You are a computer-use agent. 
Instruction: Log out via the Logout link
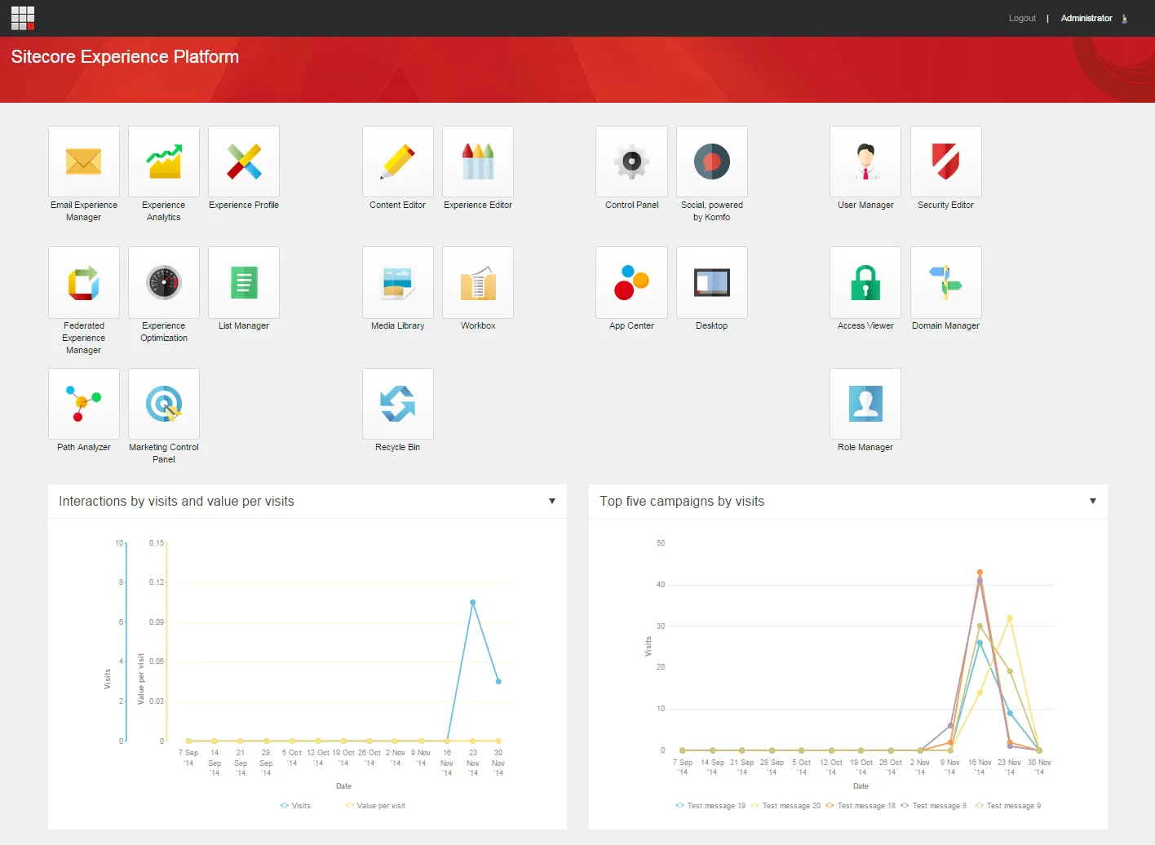tap(1022, 18)
